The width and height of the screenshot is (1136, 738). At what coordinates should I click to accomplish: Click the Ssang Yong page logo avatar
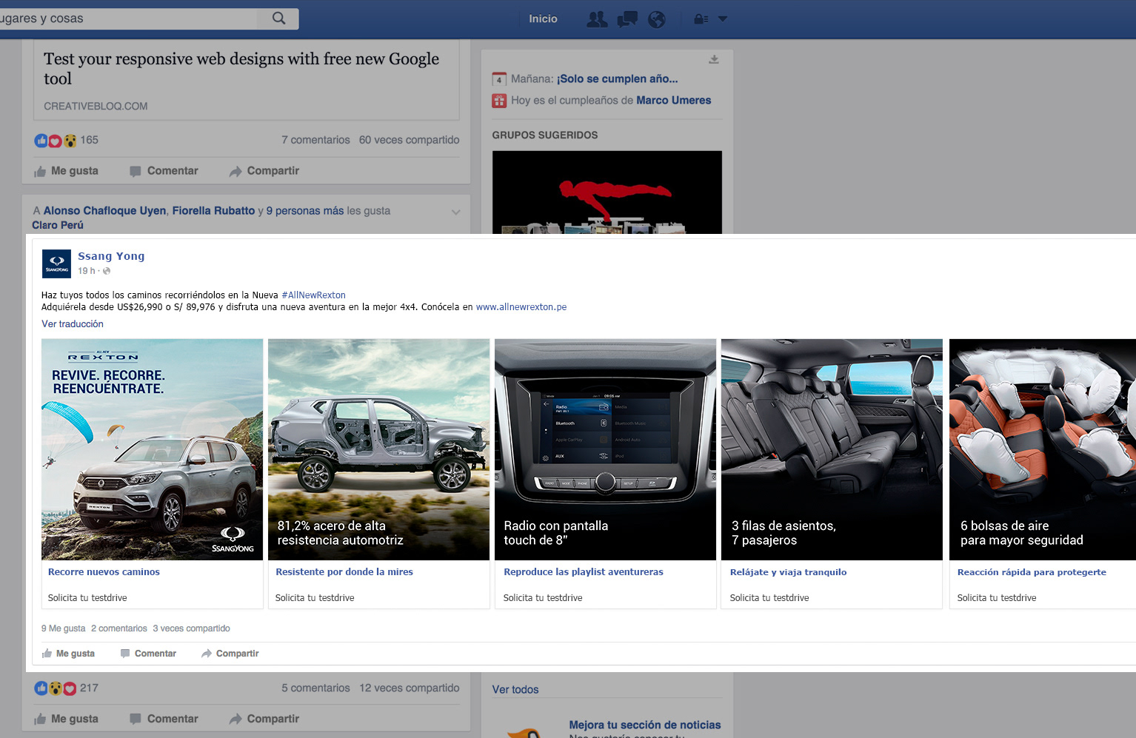pos(56,264)
